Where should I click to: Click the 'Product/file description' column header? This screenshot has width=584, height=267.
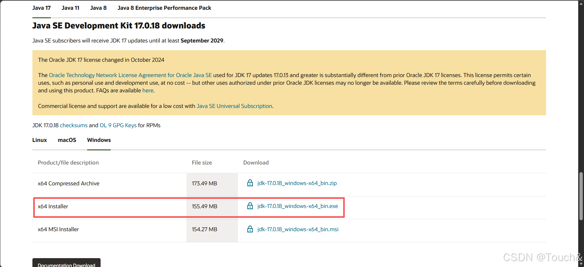(68, 163)
